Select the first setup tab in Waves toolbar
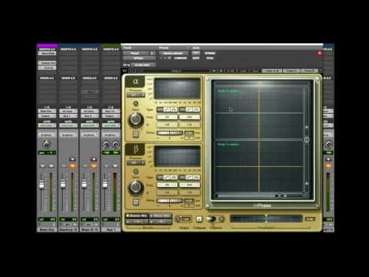The width and height of the screenshot is (369, 277). 272,71
